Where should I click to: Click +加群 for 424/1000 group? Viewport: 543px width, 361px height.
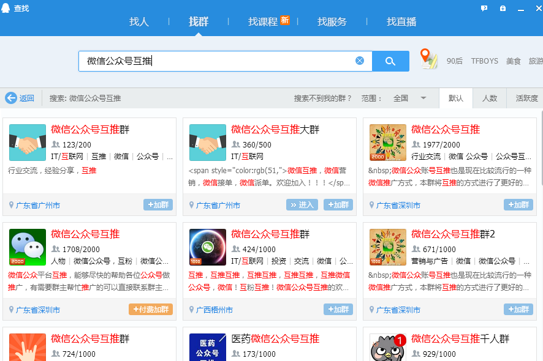point(338,309)
